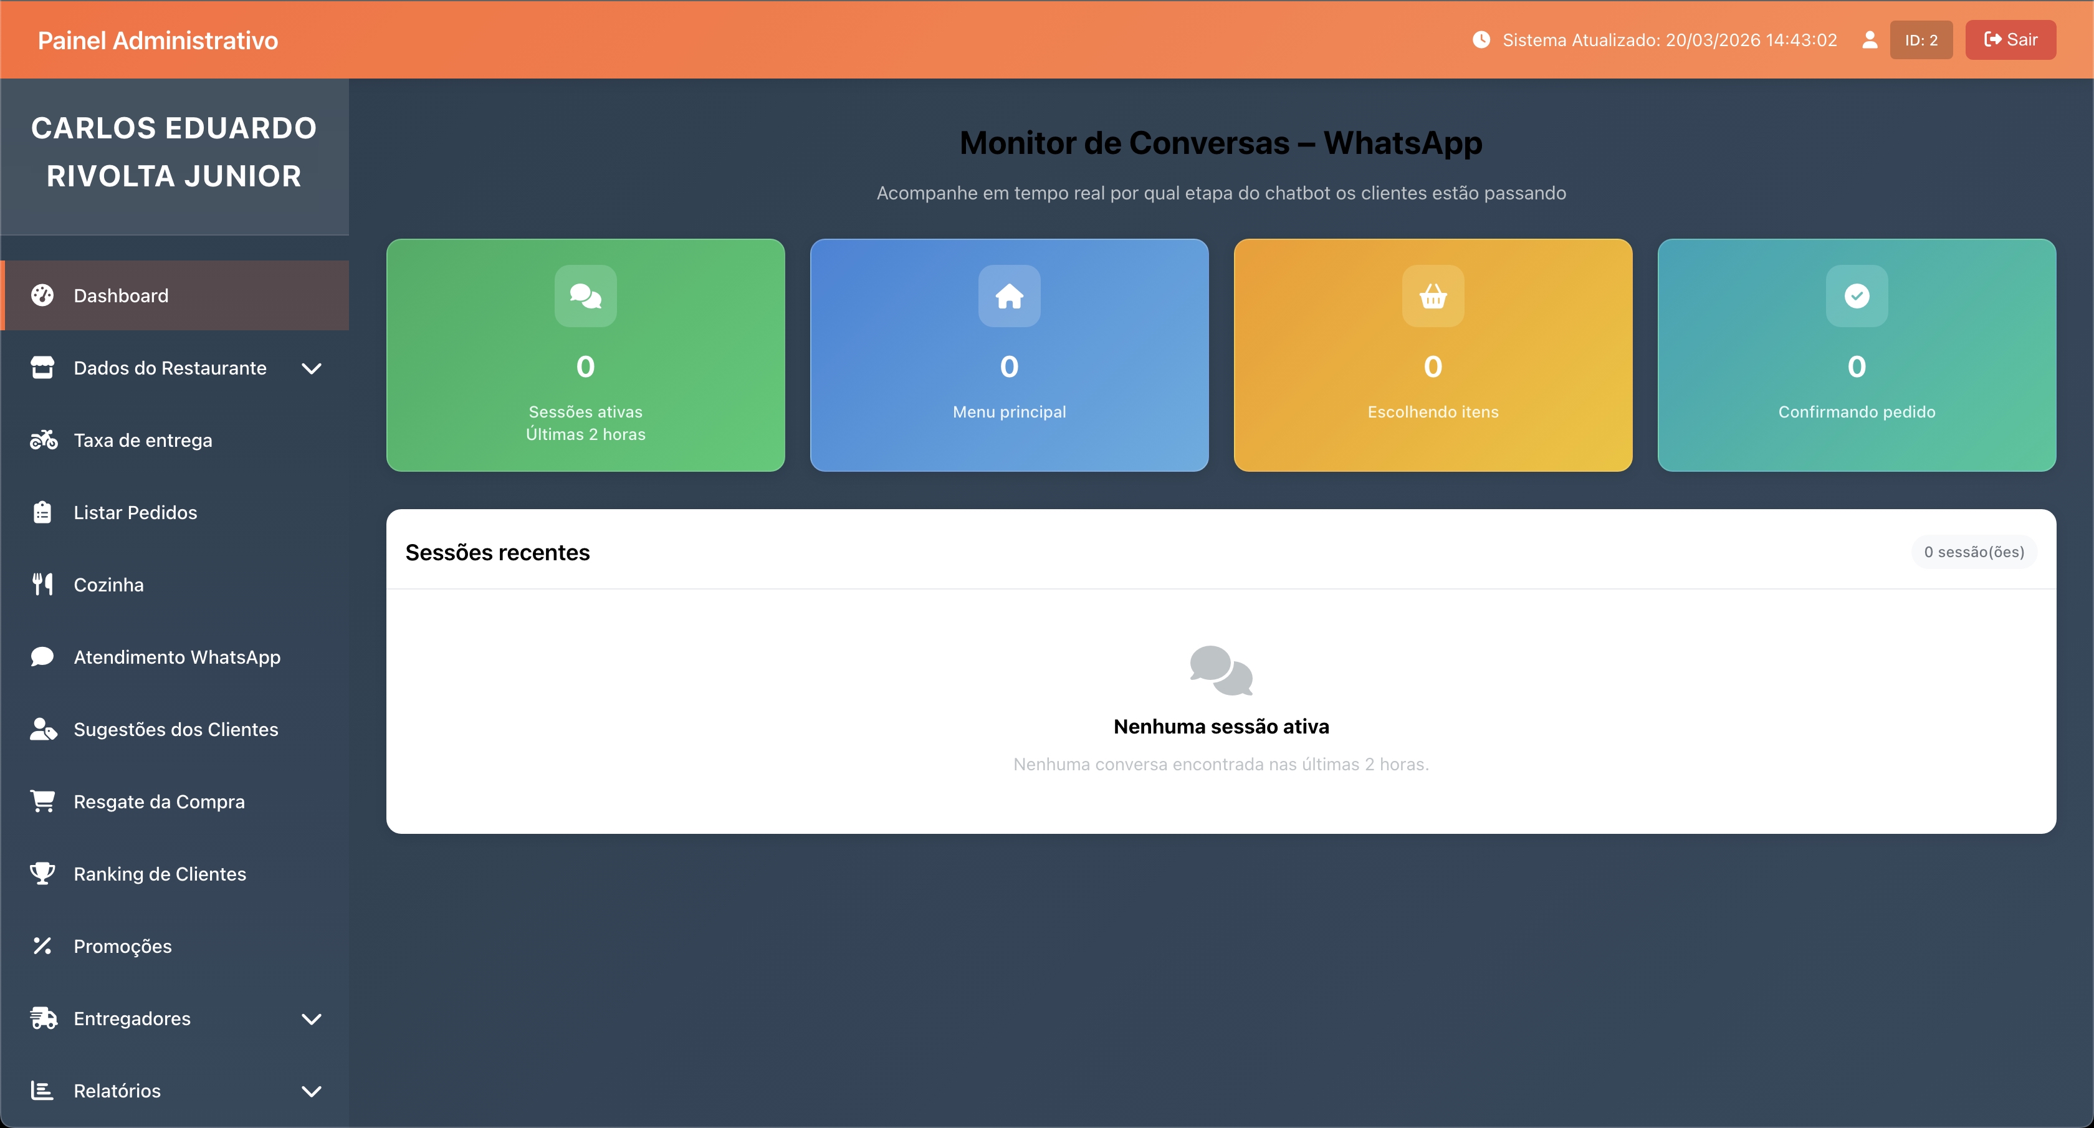This screenshot has height=1128, width=2094.
Task: Click the user profile icon in top bar
Action: coord(1869,39)
